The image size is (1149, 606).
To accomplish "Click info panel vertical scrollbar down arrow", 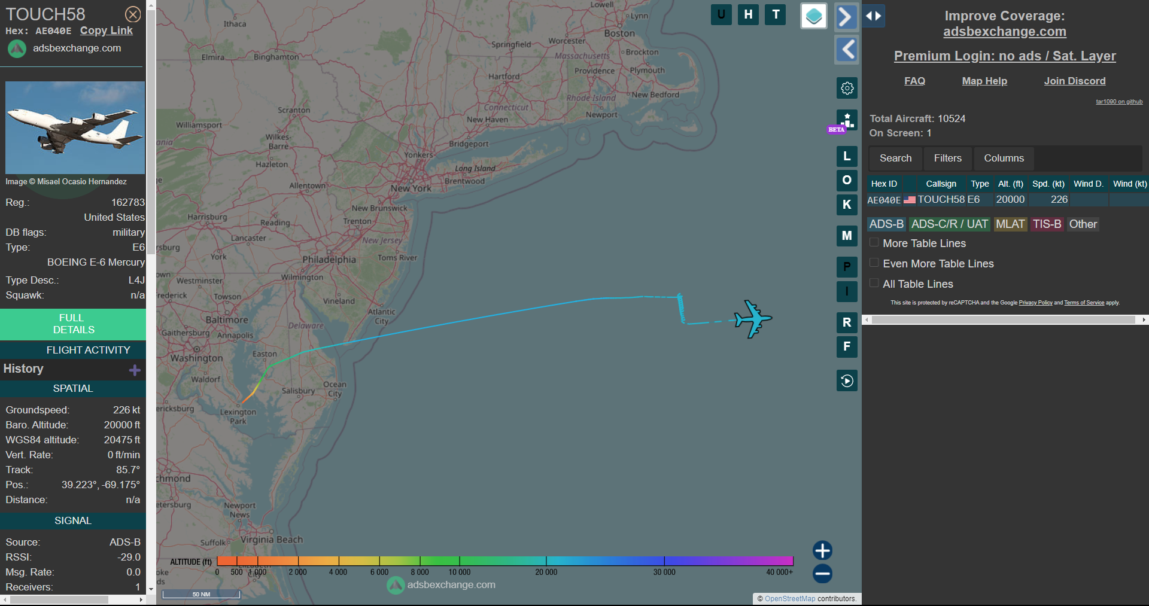I will pos(151,589).
